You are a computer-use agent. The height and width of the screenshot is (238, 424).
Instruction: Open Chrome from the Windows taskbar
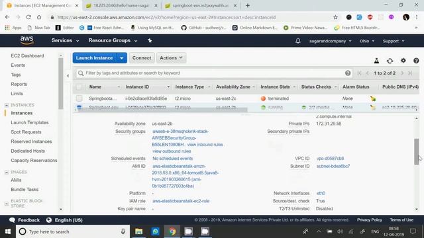click(x=172, y=231)
